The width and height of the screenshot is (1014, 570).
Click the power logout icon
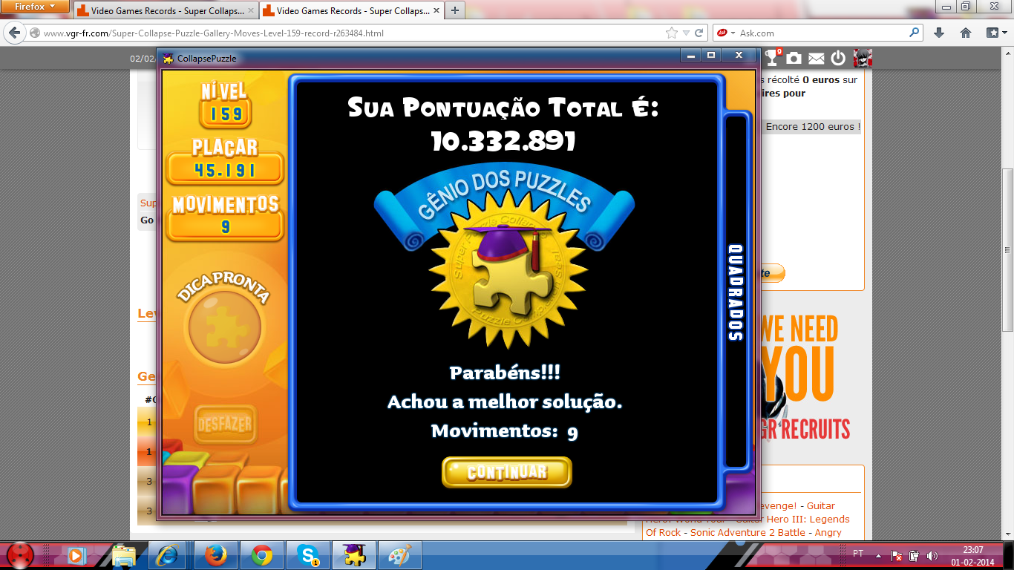pos(838,58)
